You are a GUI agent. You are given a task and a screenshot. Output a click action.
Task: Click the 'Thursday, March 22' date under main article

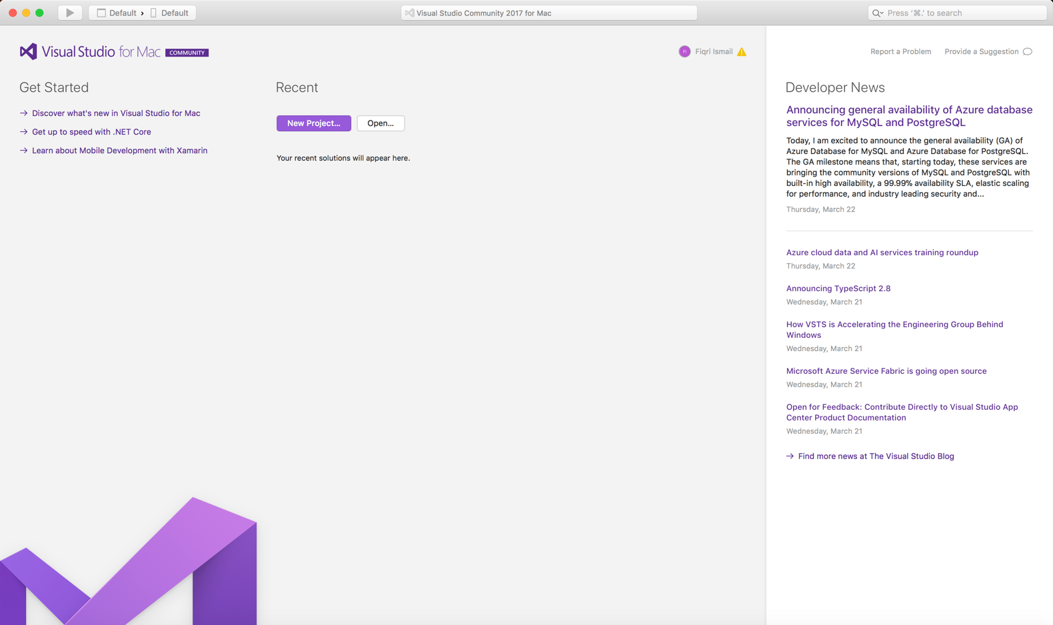[x=820, y=209]
